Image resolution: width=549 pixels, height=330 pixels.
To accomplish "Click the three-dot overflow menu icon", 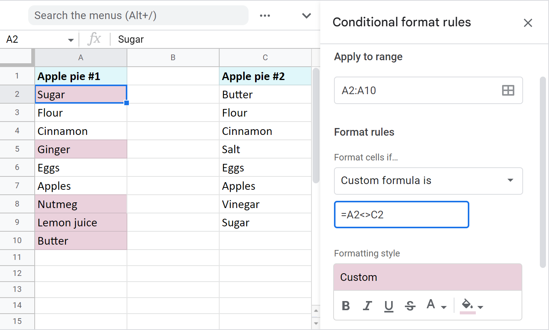I will click(x=265, y=16).
